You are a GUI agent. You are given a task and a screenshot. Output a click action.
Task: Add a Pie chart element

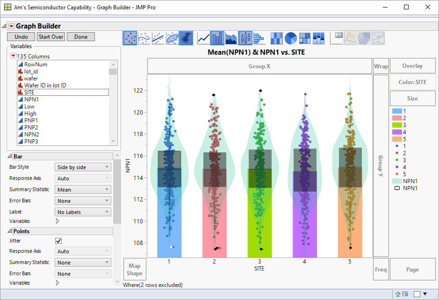coord(290,37)
